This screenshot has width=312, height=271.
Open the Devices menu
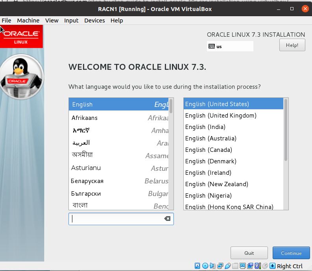94,21
